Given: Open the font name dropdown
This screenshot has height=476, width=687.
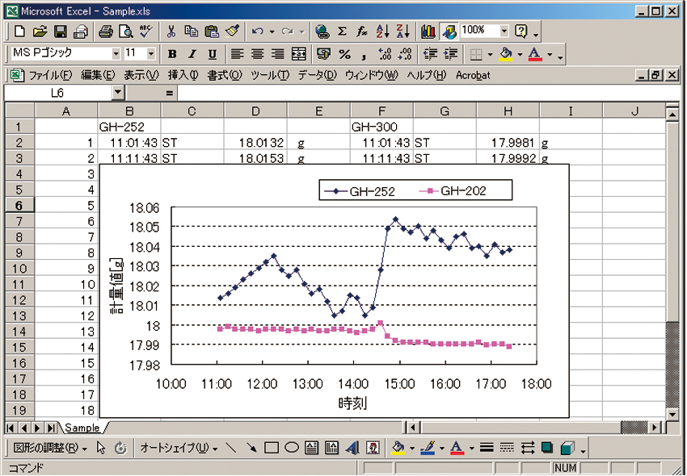Looking at the screenshot, I should [116, 53].
